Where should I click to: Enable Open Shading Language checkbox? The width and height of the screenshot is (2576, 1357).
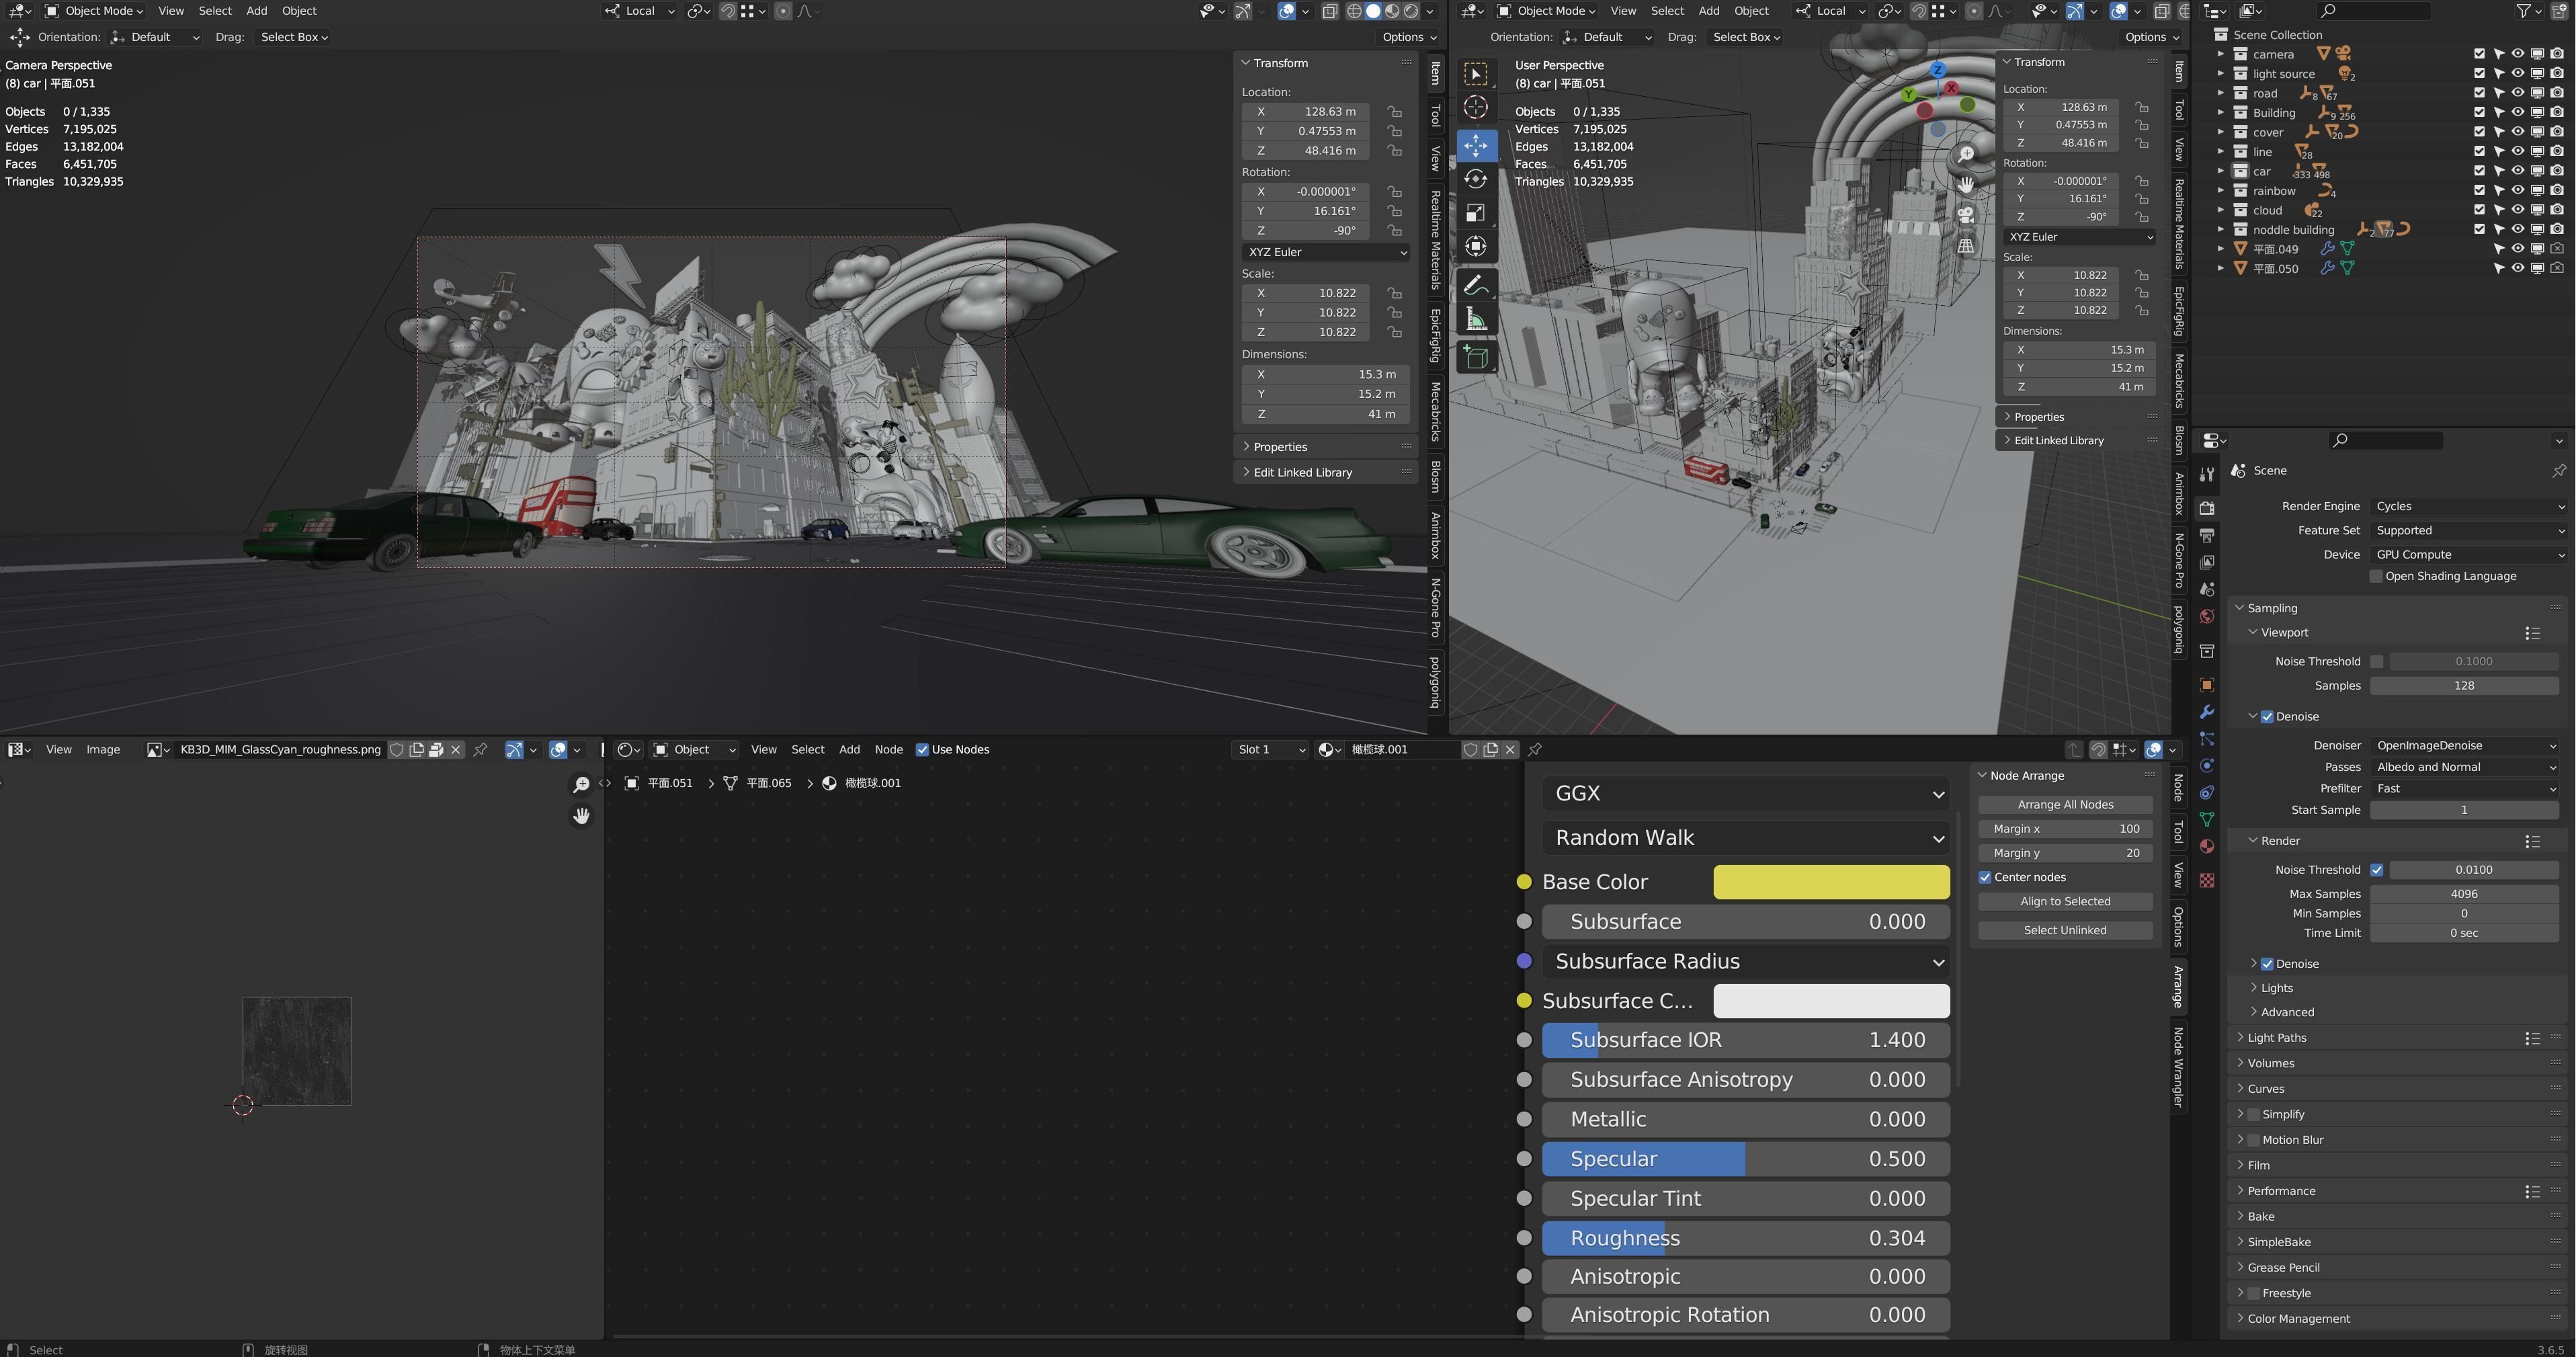[x=2376, y=576]
